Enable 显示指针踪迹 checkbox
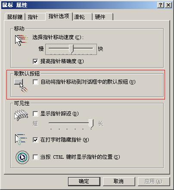This screenshot has height=190, width=174. tap(35, 114)
